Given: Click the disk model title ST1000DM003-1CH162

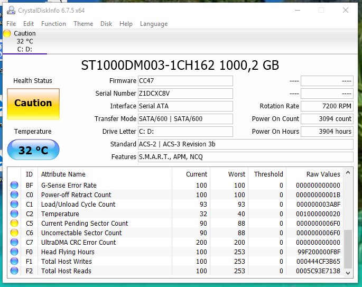Looking at the screenshot, I should pyautogui.click(x=180, y=66).
